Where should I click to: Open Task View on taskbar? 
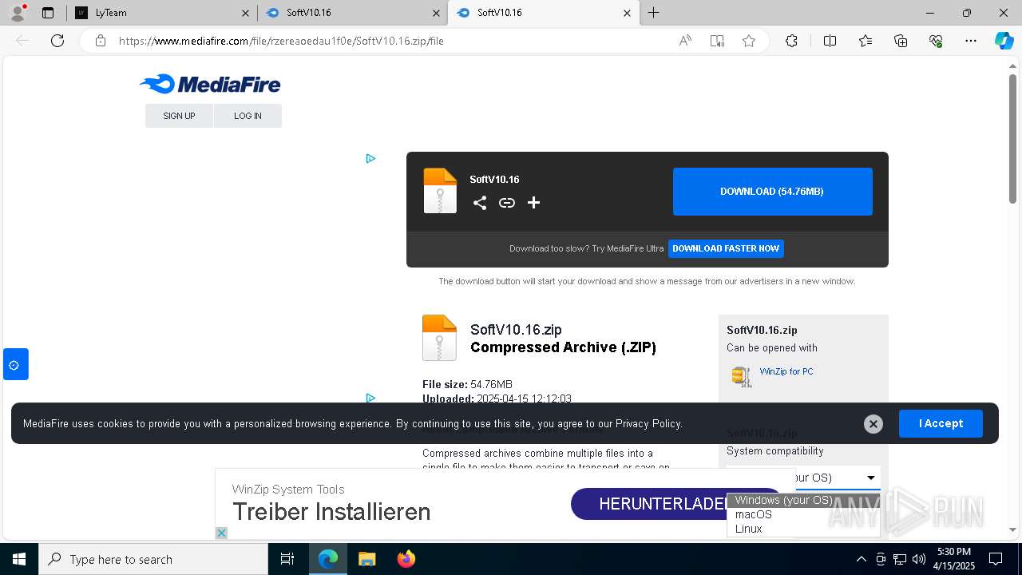[287, 559]
